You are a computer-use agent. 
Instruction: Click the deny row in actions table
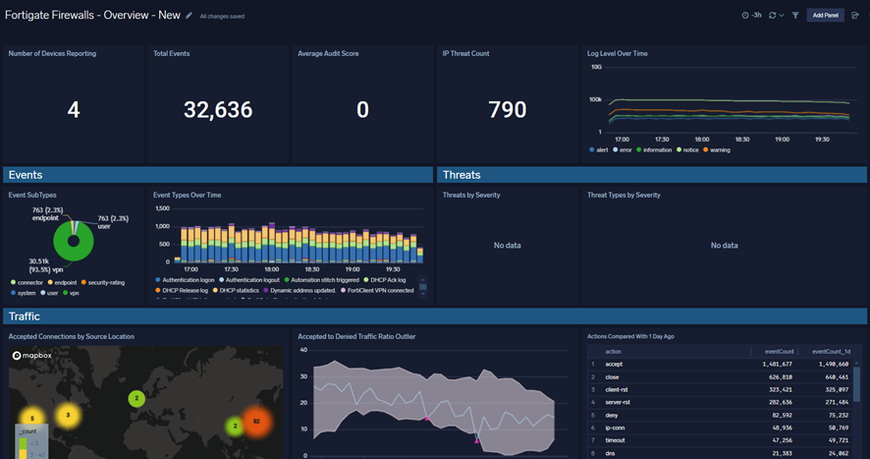[x=721, y=415]
